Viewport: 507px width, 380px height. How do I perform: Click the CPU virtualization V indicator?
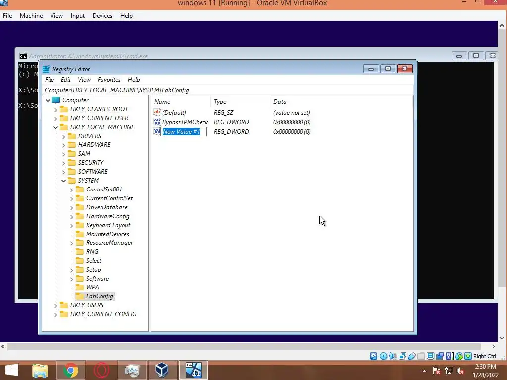[450, 356]
